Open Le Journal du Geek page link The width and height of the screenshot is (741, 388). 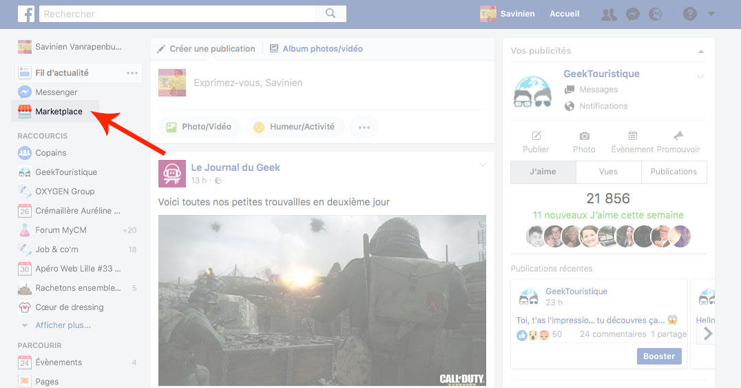click(x=236, y=167)
